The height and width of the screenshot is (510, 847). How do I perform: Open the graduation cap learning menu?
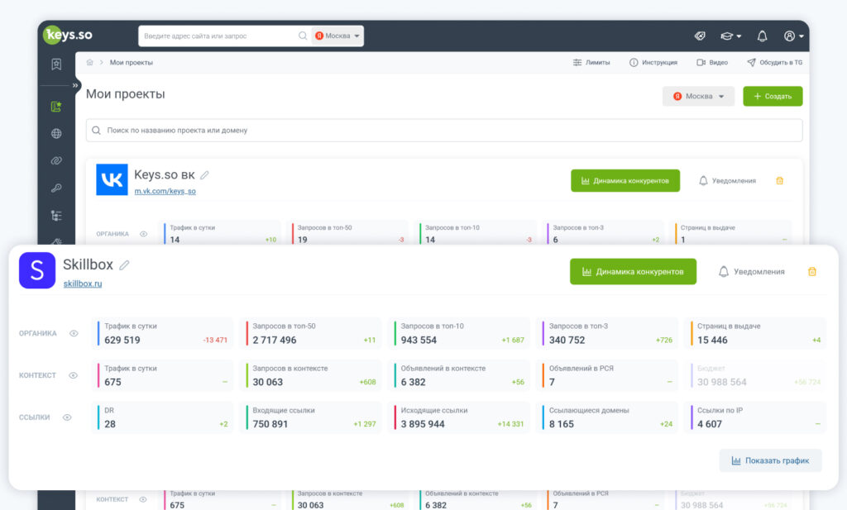(730, 36)
